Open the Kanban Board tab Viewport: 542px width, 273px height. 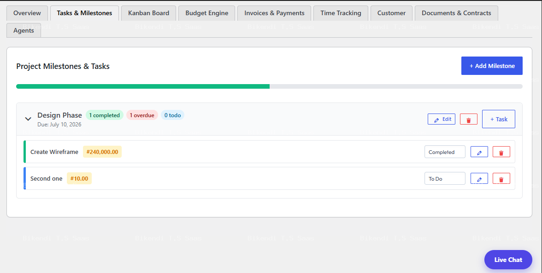[148, 13]
